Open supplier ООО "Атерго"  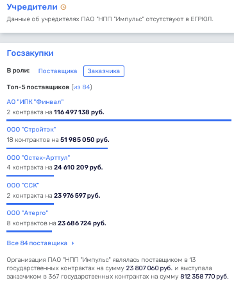pos(28,213)
